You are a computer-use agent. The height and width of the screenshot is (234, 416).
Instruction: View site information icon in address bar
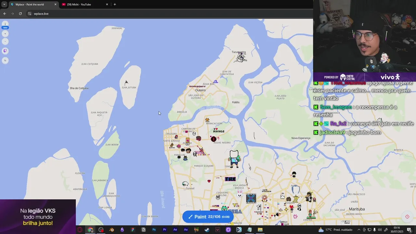pos(30,14)
